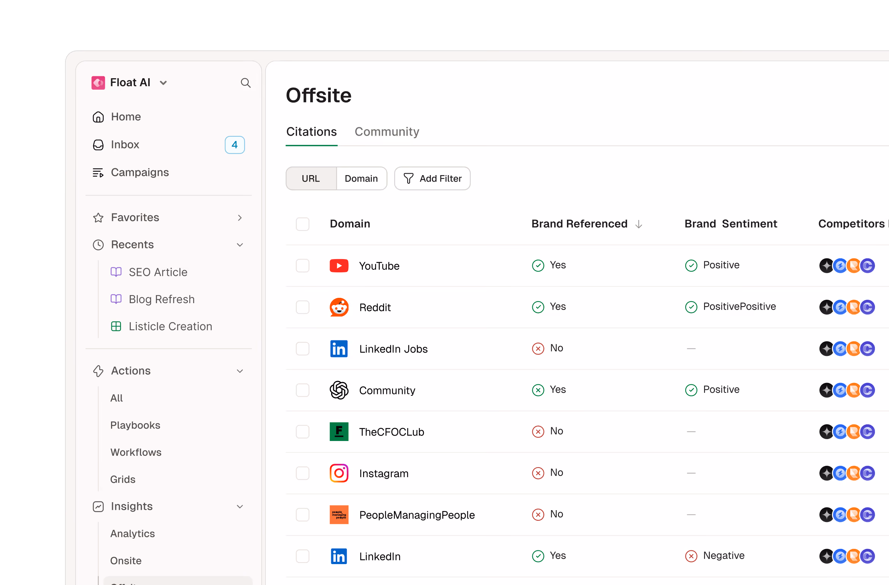
Task: Expand the Favorites section chevron
Action: [x=240, y=218]
